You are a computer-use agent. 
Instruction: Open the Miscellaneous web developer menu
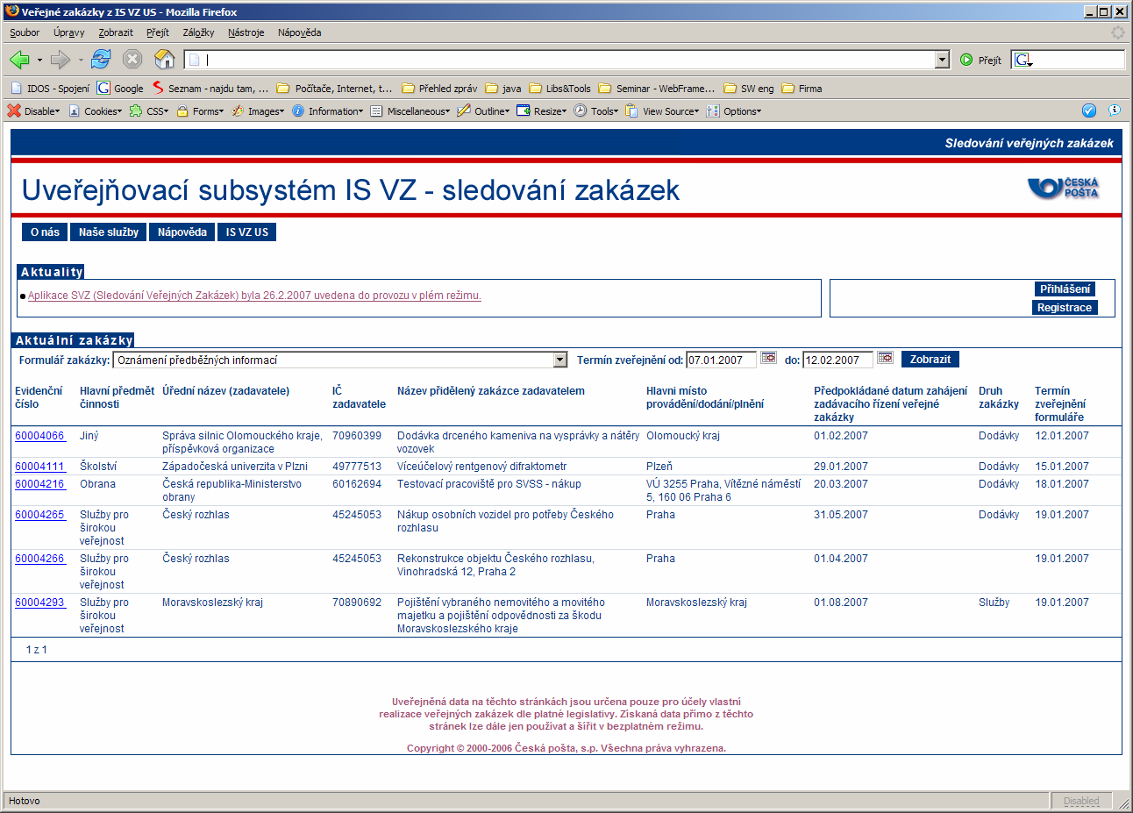[410, 111]
